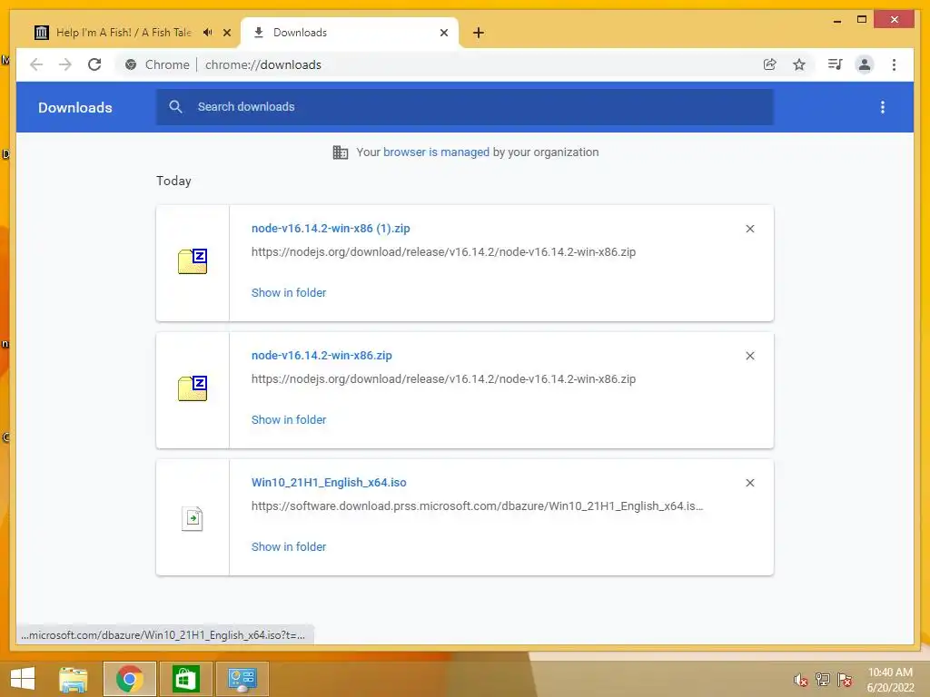This screenshot has height=697, width=930.
Task: Remove node-v16.14.2-win-x86.zip from list
Action: pos(749,356)
